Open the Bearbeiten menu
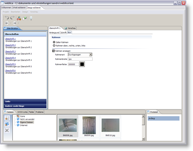The width and height of the screenshot is (193, 151). [x=15, y=12]
